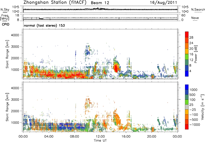
Task: Pick the light green Velocity segment between 25 and 100
Action: click(x=187, y=102)
